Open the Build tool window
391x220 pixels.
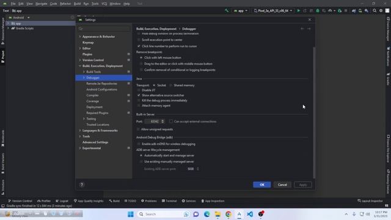click(x=114, y=201)
